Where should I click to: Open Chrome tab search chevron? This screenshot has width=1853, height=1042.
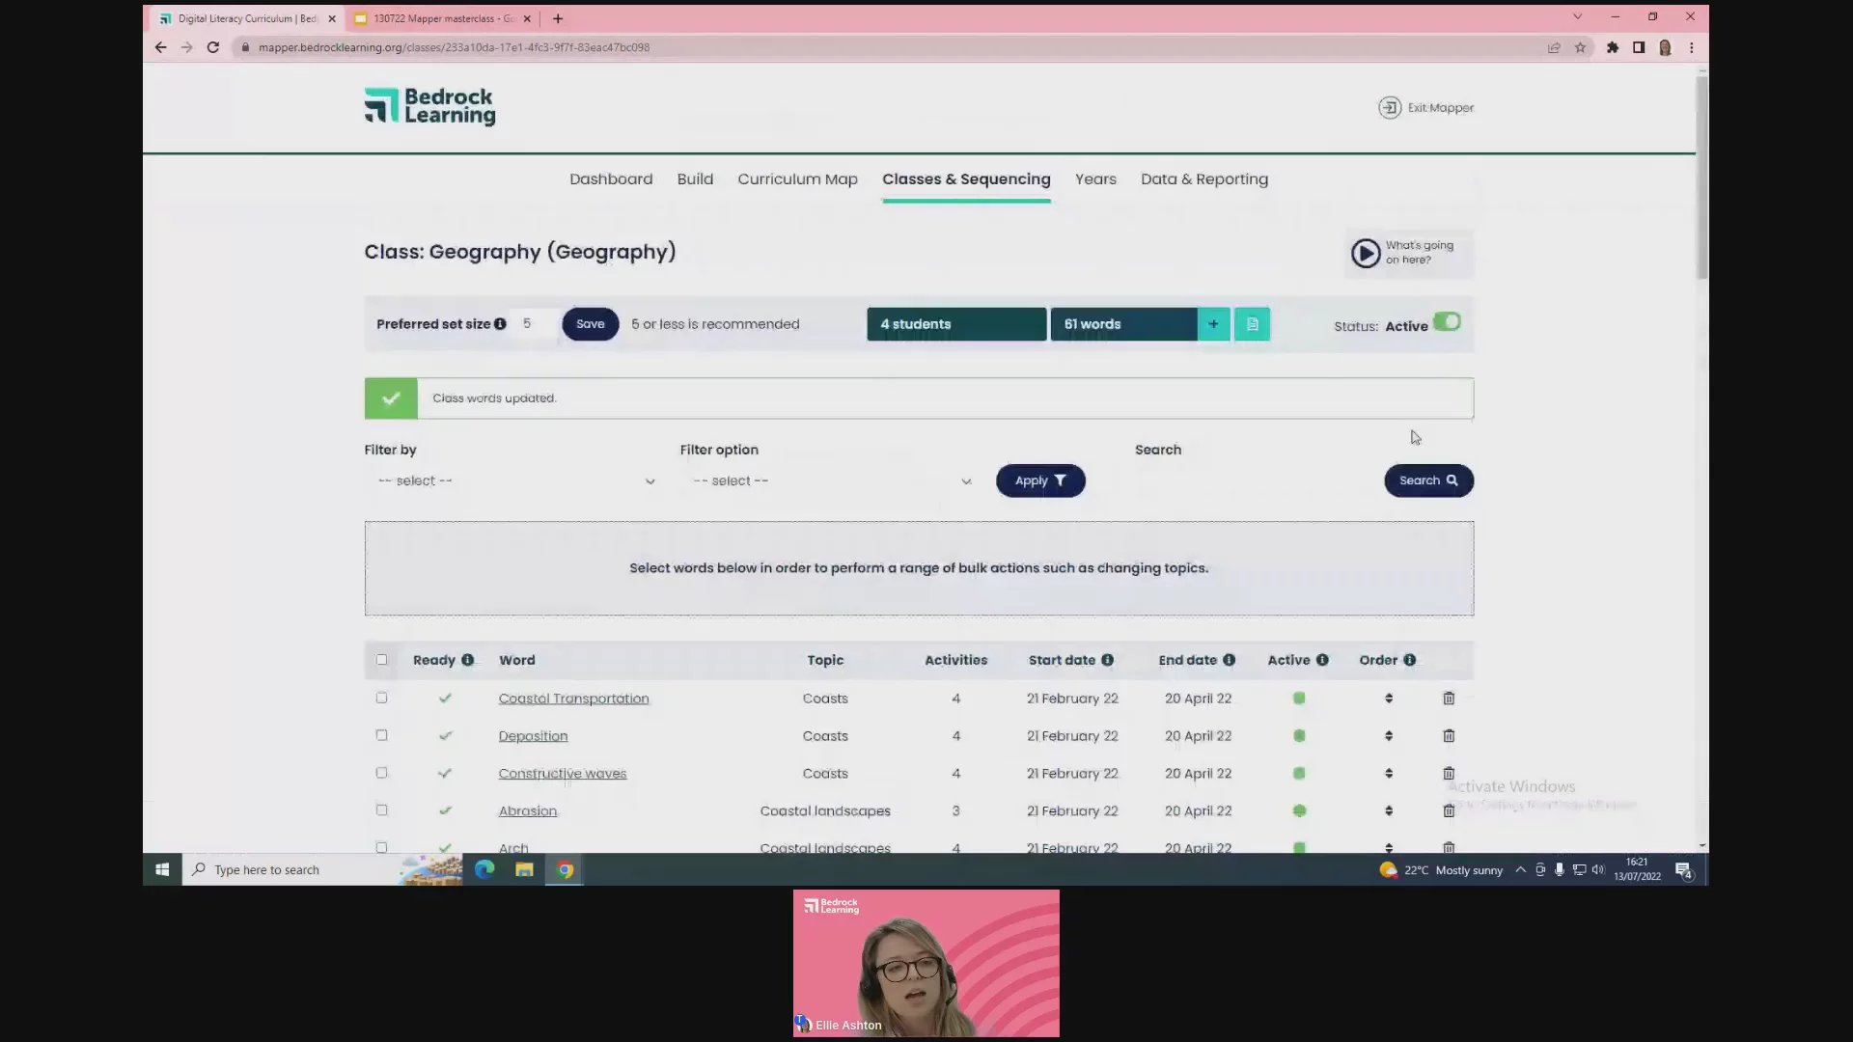click(x=1577, y=16)
